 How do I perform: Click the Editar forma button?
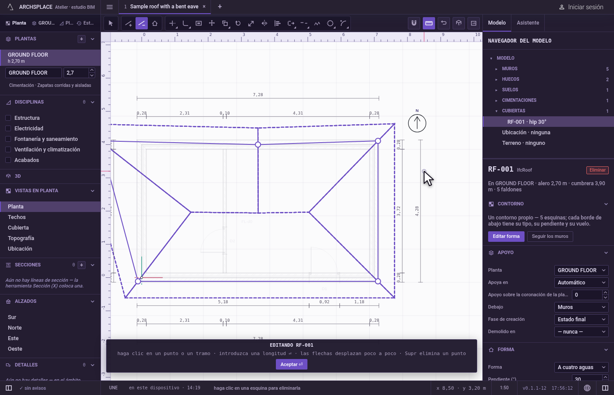506,237
